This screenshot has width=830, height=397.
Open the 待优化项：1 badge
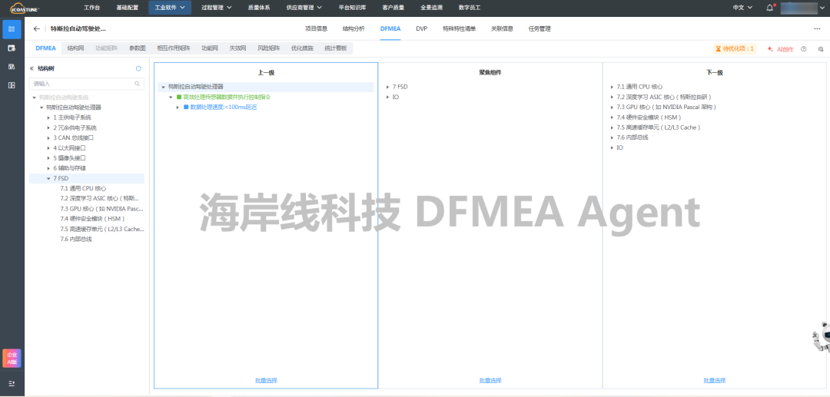point(735,48)
